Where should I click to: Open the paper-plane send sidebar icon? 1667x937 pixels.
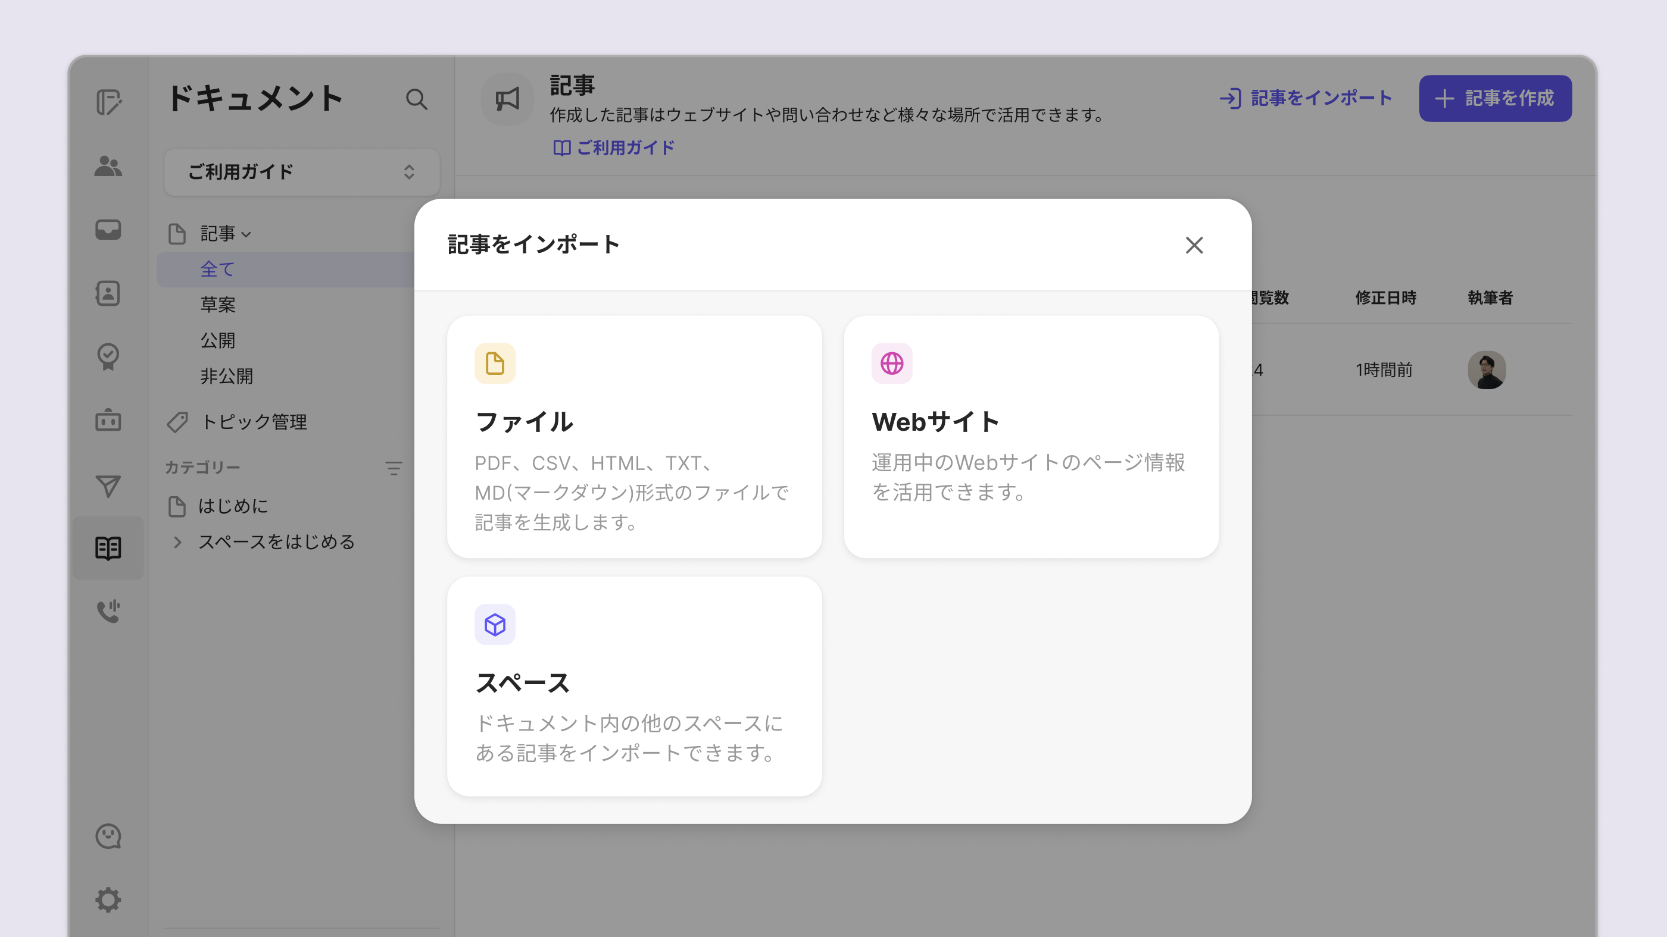pos(108,485)
